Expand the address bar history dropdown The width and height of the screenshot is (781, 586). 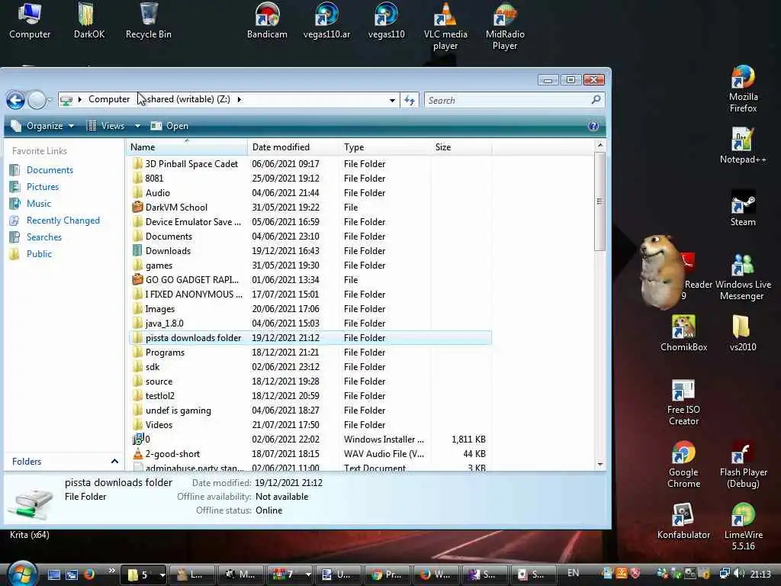pos(392,100)
